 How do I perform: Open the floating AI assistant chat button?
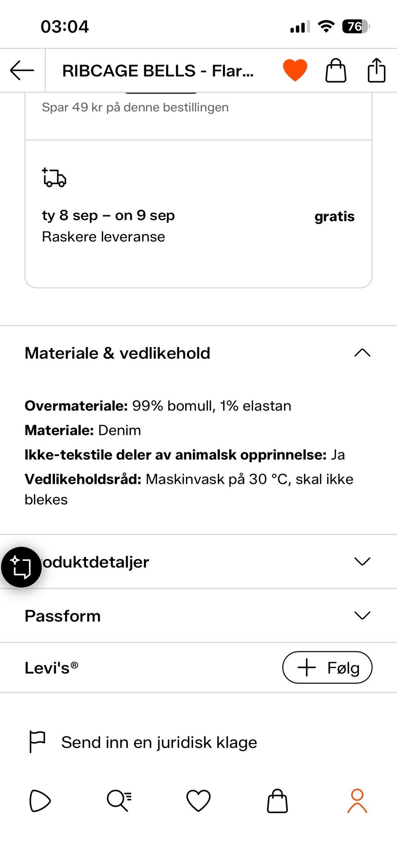(x=21, y=567)
